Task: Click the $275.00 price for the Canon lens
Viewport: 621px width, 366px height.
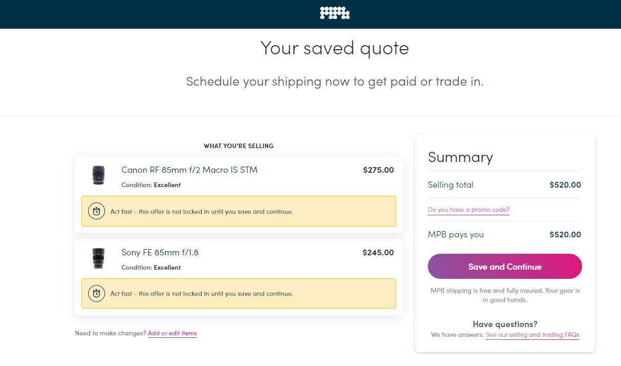Action: (x=378, y=170)
